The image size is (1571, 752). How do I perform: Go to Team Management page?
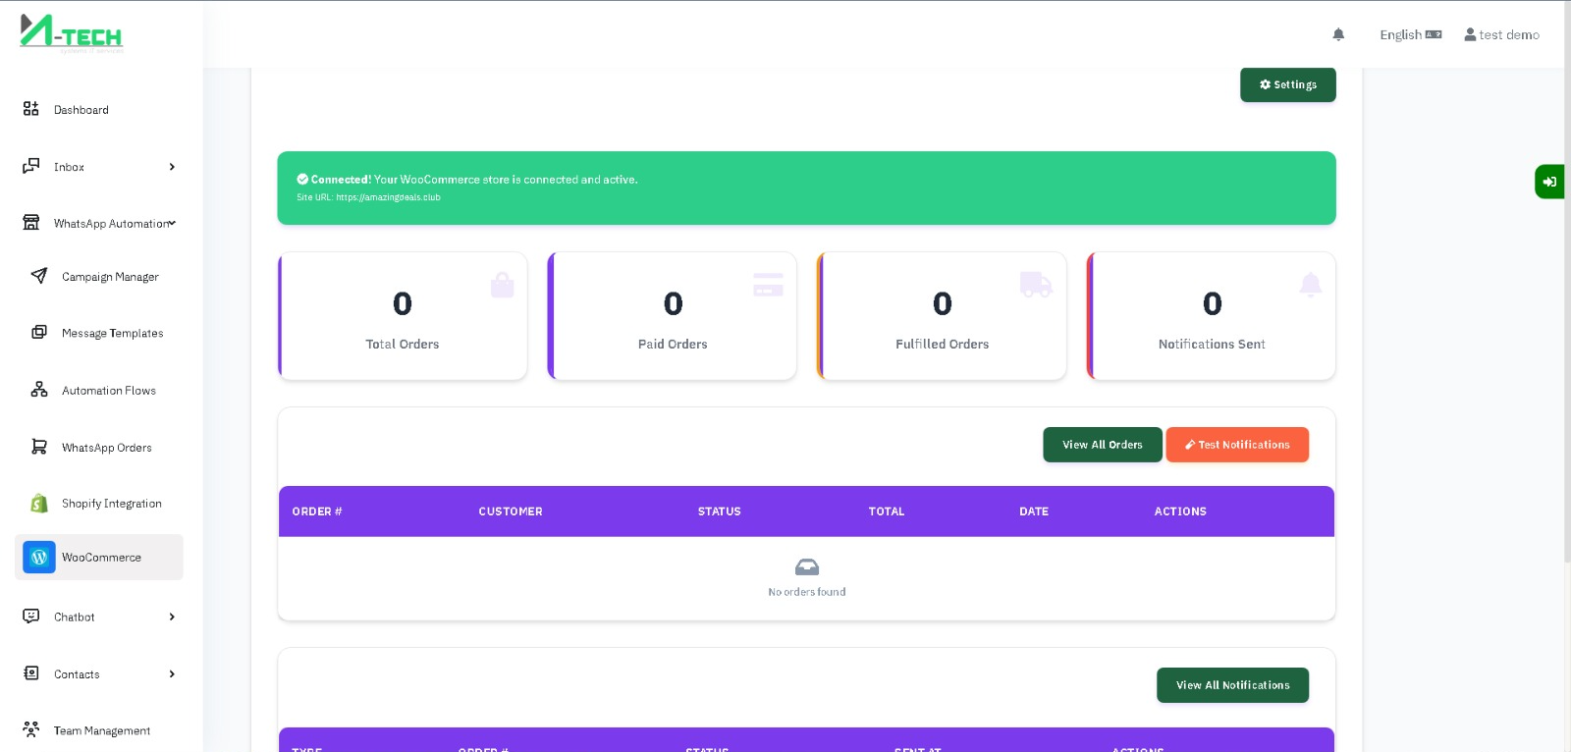tap(101, 730)
